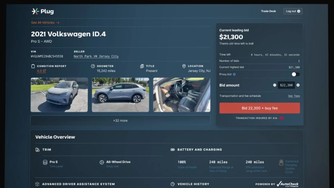This screenshot has width=334, height=188.
Task: Click the CCS charging system icon
Action: (281, 163)
